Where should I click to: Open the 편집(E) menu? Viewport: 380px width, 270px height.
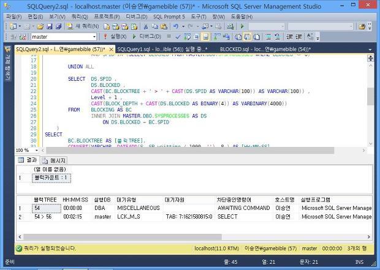pyautogui.click(x=36, y=17)
